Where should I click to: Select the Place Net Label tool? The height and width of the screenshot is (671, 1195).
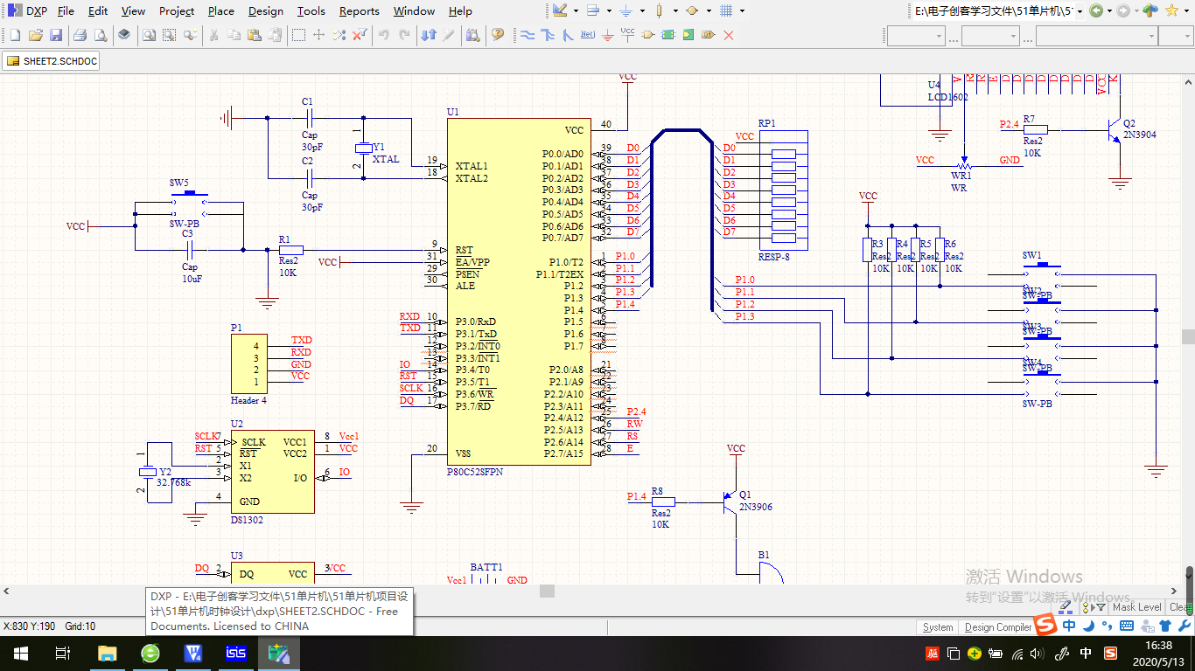pos(588,35)
